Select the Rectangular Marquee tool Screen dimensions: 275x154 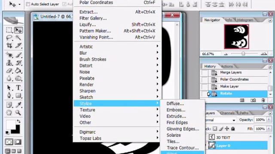coord(9,30)
